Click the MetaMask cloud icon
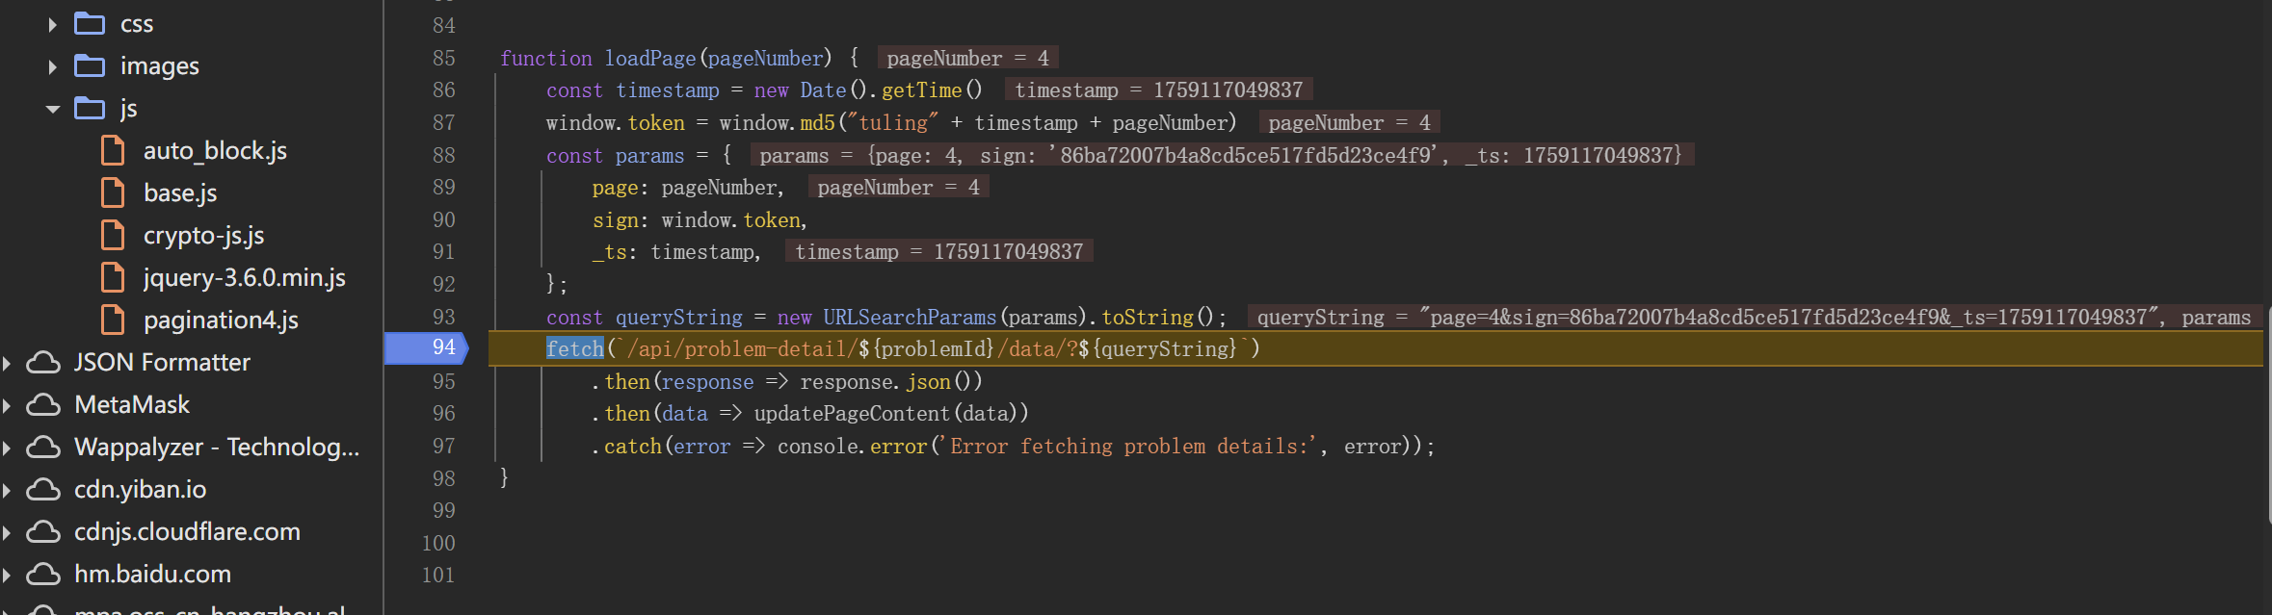2272x615 pixels. pos(43,405)
